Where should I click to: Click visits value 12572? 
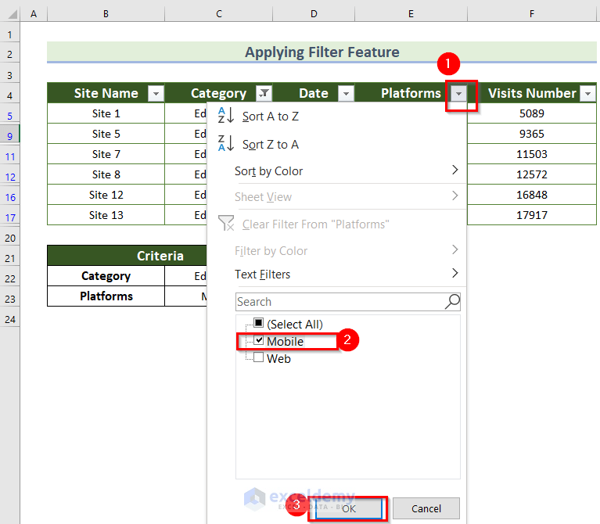pyautogui.click(x=532, y=174)
